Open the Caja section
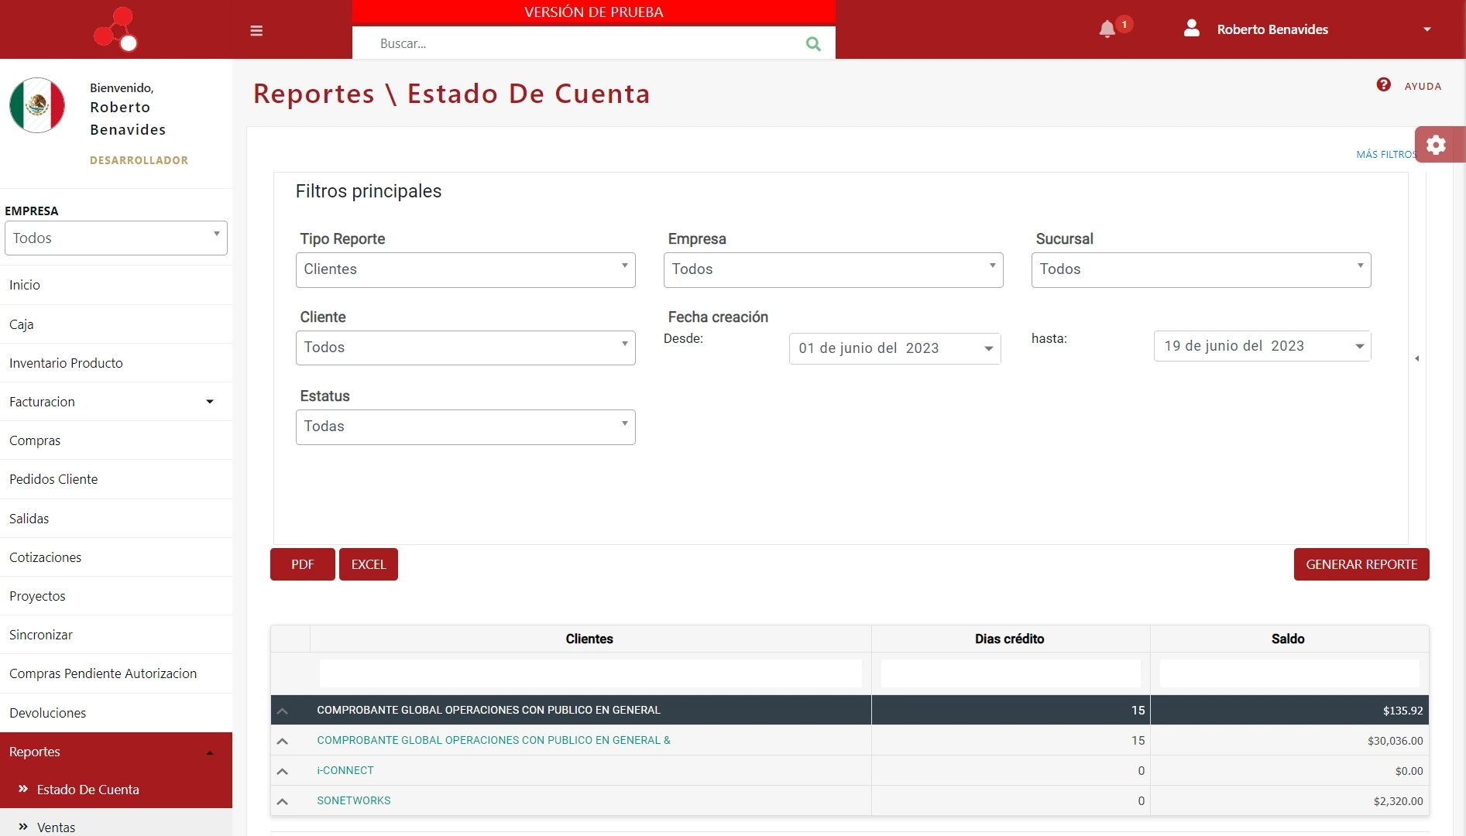Viewport: 1466px width, 836px height. [116, 324]
